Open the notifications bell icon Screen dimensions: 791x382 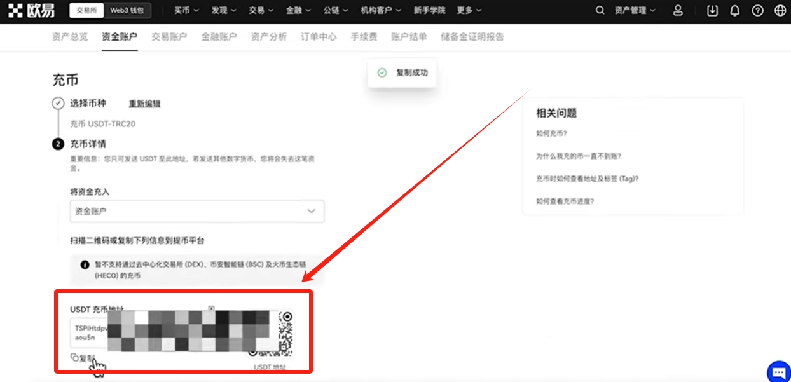click(x=735, y=11)
